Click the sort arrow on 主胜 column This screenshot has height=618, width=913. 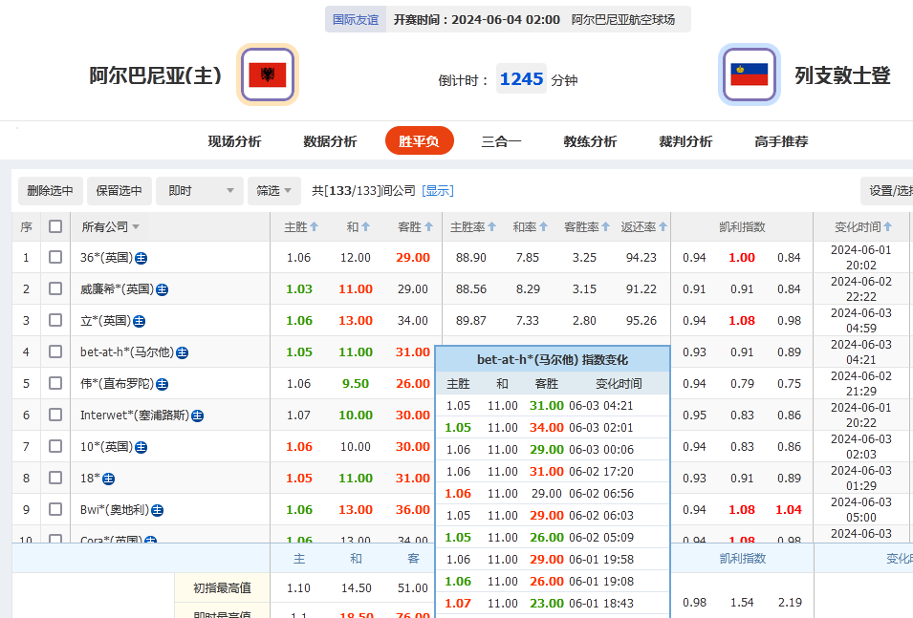point(313,226)
